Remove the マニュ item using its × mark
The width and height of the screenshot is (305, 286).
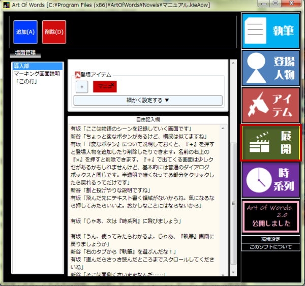click(113, 84)
